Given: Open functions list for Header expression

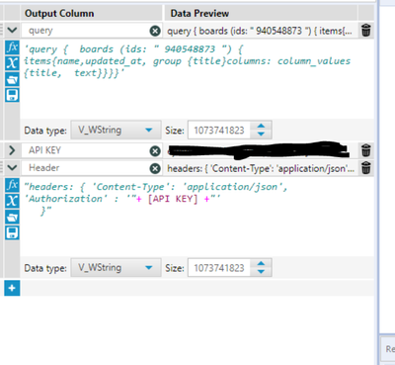Looking at the screenshot, I should [12, 185].
